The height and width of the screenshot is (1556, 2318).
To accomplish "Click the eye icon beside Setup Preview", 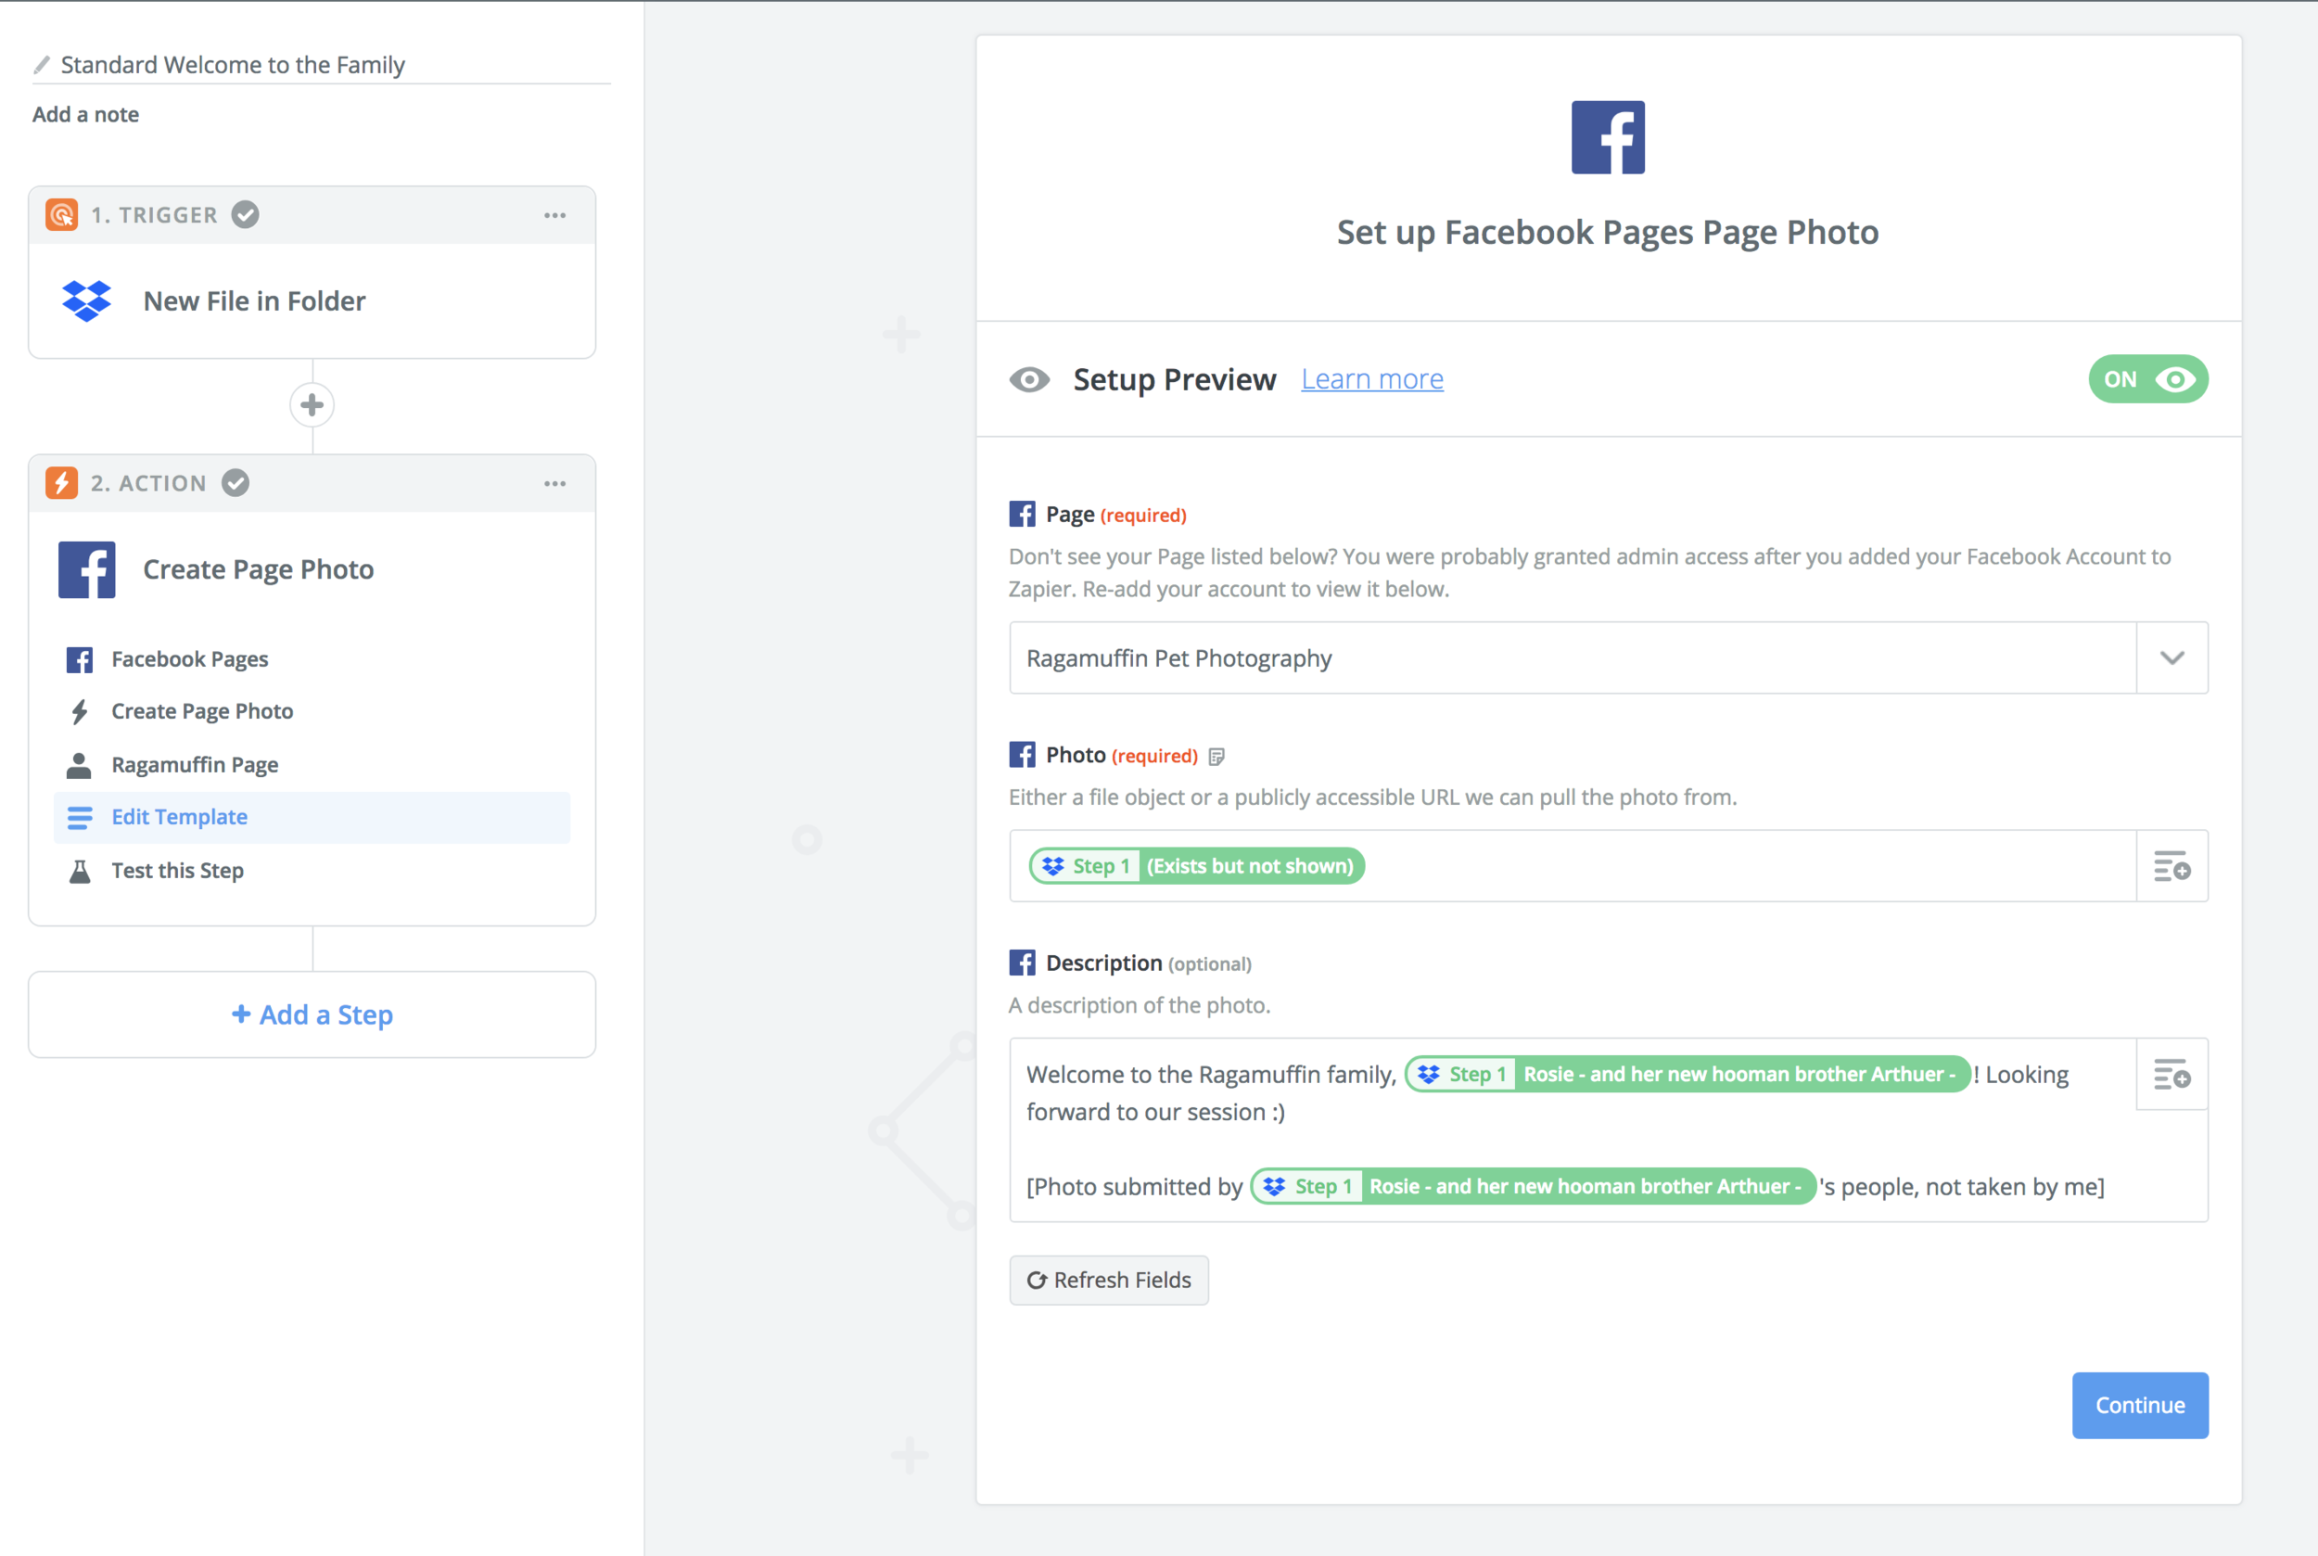I will pyautogui.click(x=1029, y=380).
